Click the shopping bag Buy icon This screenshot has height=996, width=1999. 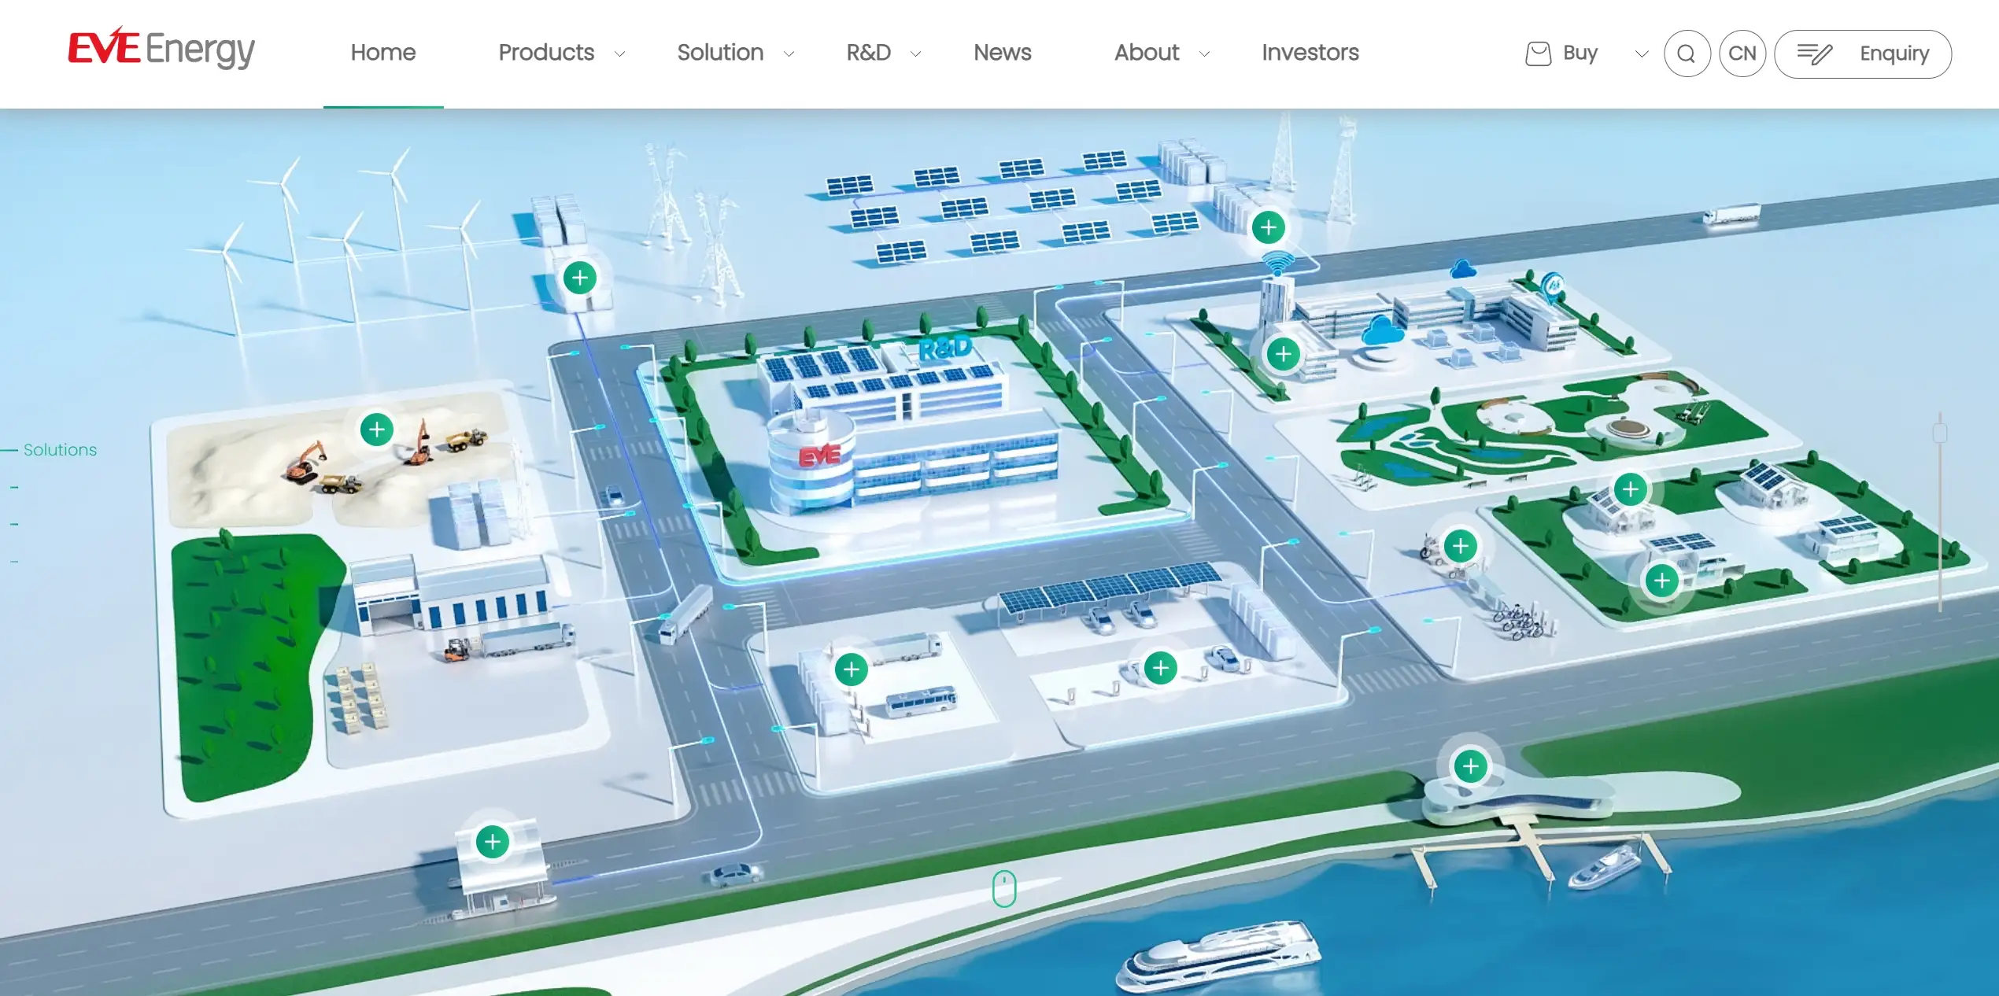pyautogui.click(x=1538, y=53)
